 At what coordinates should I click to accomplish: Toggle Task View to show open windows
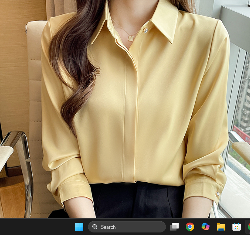tap(174, 227)
